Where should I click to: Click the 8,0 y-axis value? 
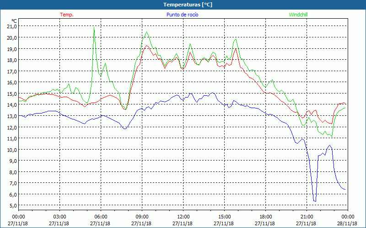pos(13,172)
